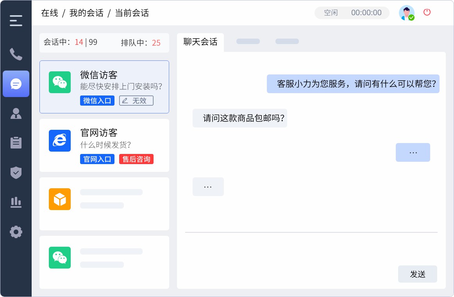Viewport: 454px width, 297px height.
Task: Open the phone calls section
Action: [x=16, y=54]
